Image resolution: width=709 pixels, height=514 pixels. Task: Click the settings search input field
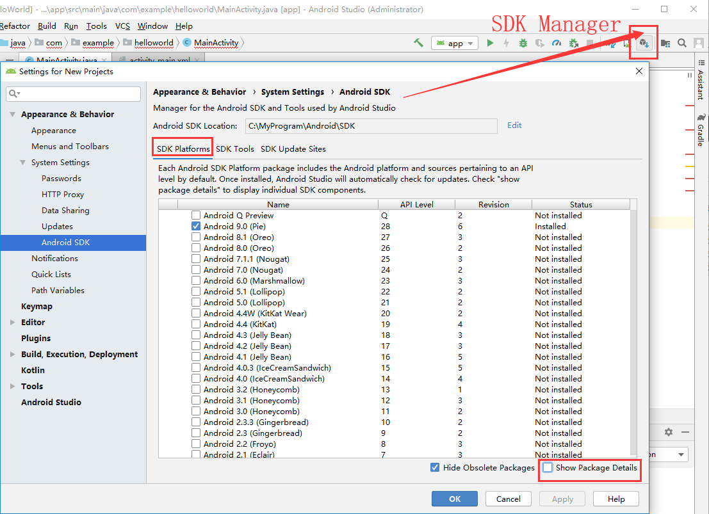(x=73, y=93)
